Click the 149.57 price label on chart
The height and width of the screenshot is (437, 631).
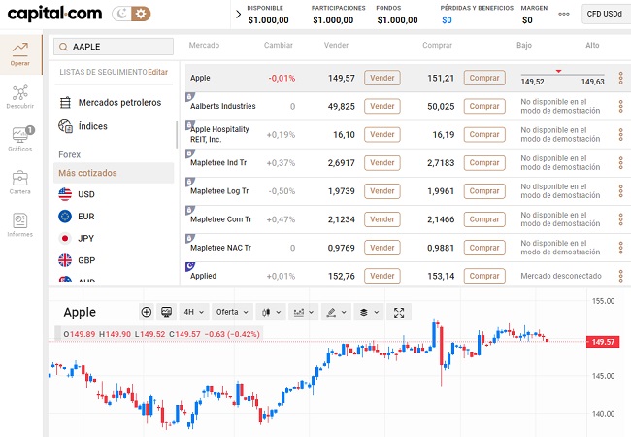point(603,342)
